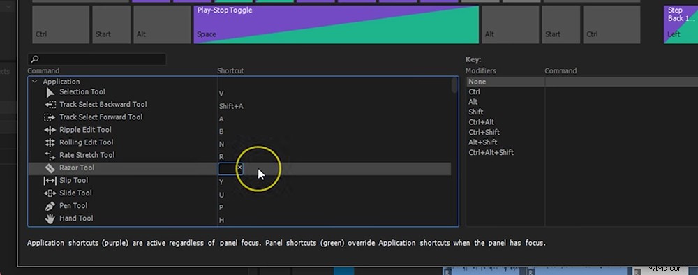Image resolution: width=698 pixels, height=275 pixels.
Task: Click the Play-Stop Toggle Space key
Action: pos(336,24)
